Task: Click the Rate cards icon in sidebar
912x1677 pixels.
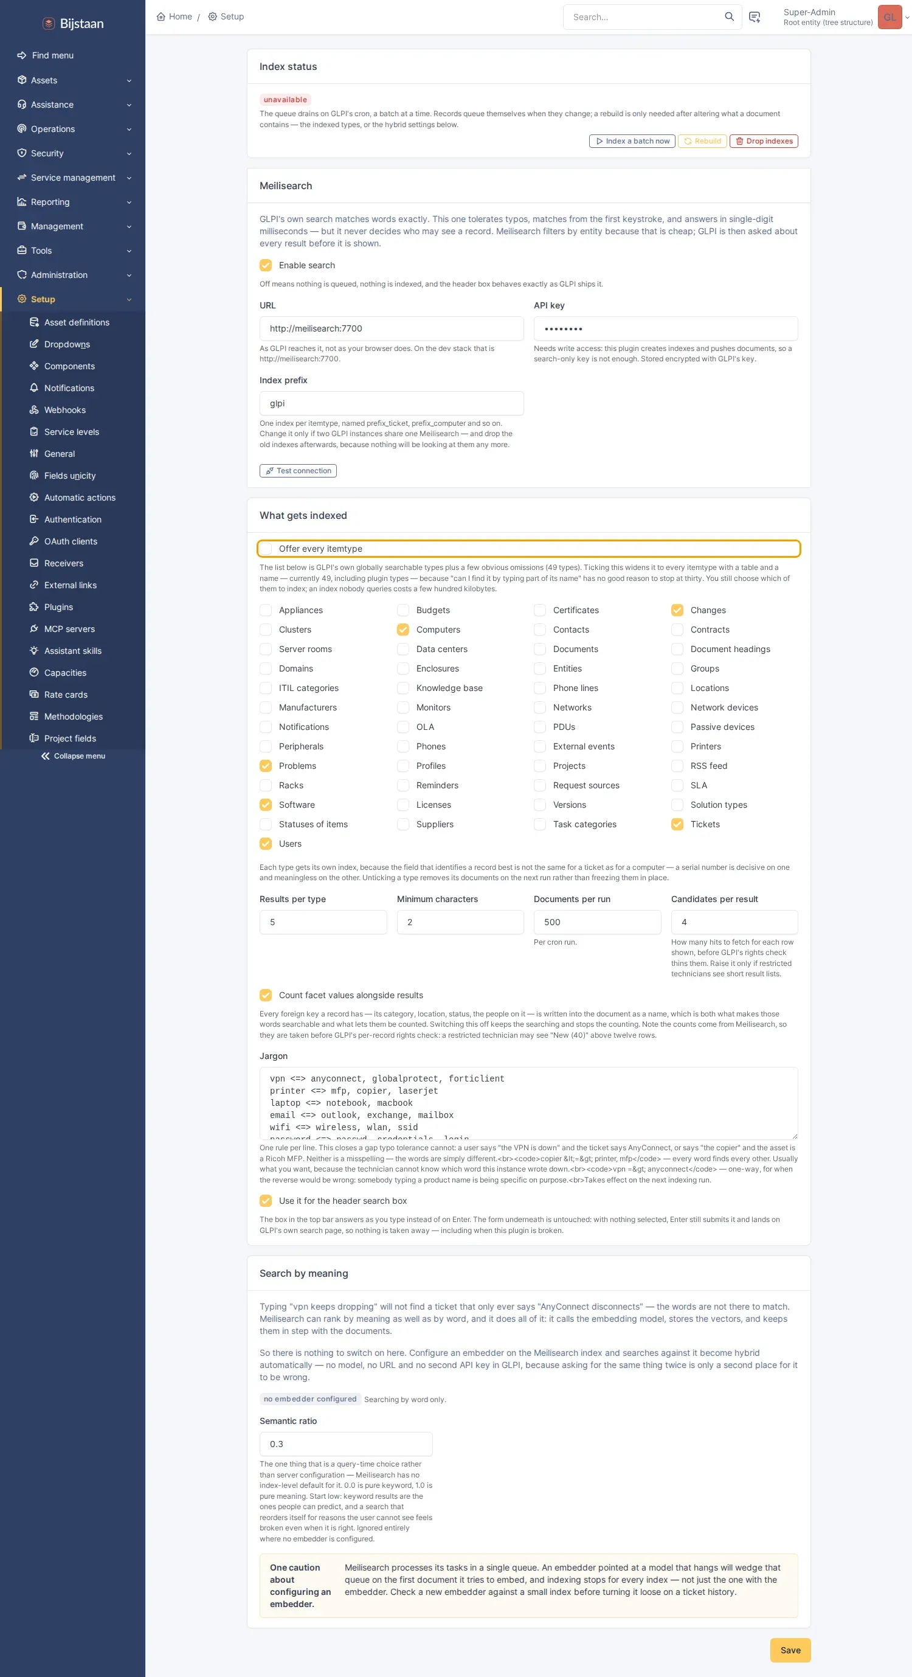Action: click(x=35, y=694)
